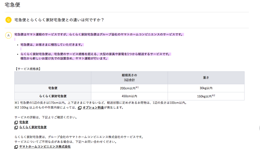Click external-link icon beside 宅急便 link

(x=16, y=122)
